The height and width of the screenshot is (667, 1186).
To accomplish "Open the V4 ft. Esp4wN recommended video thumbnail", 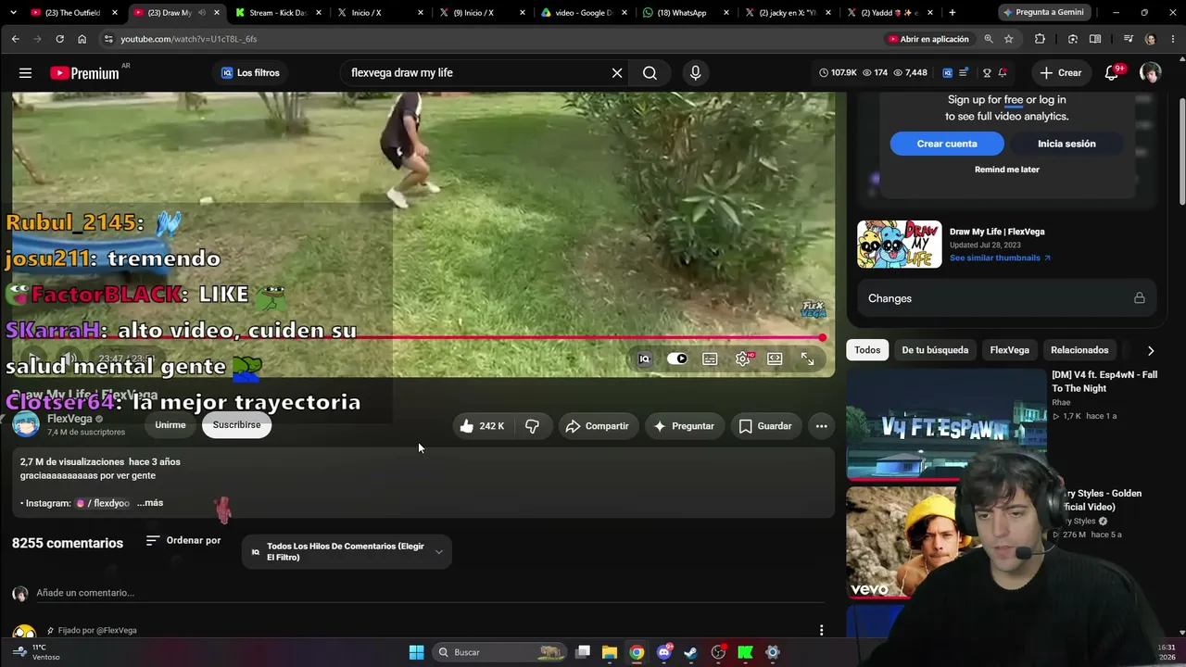I will (x=946, y=424).
